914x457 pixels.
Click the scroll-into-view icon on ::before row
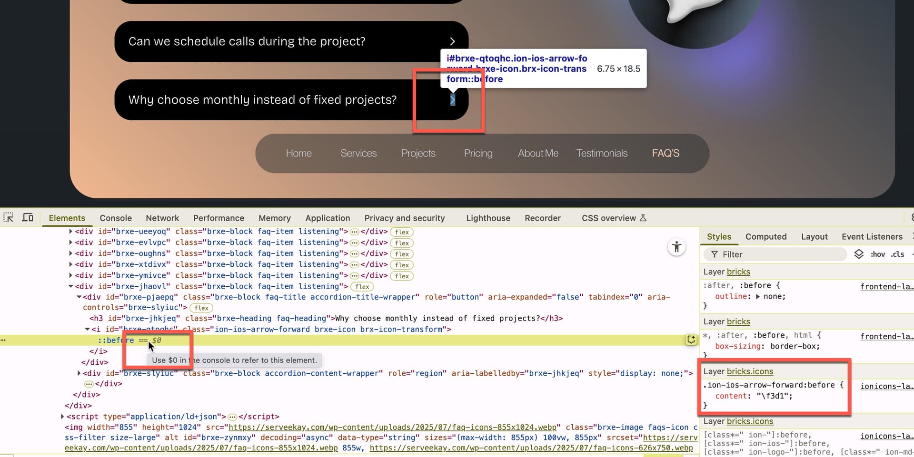691,340
